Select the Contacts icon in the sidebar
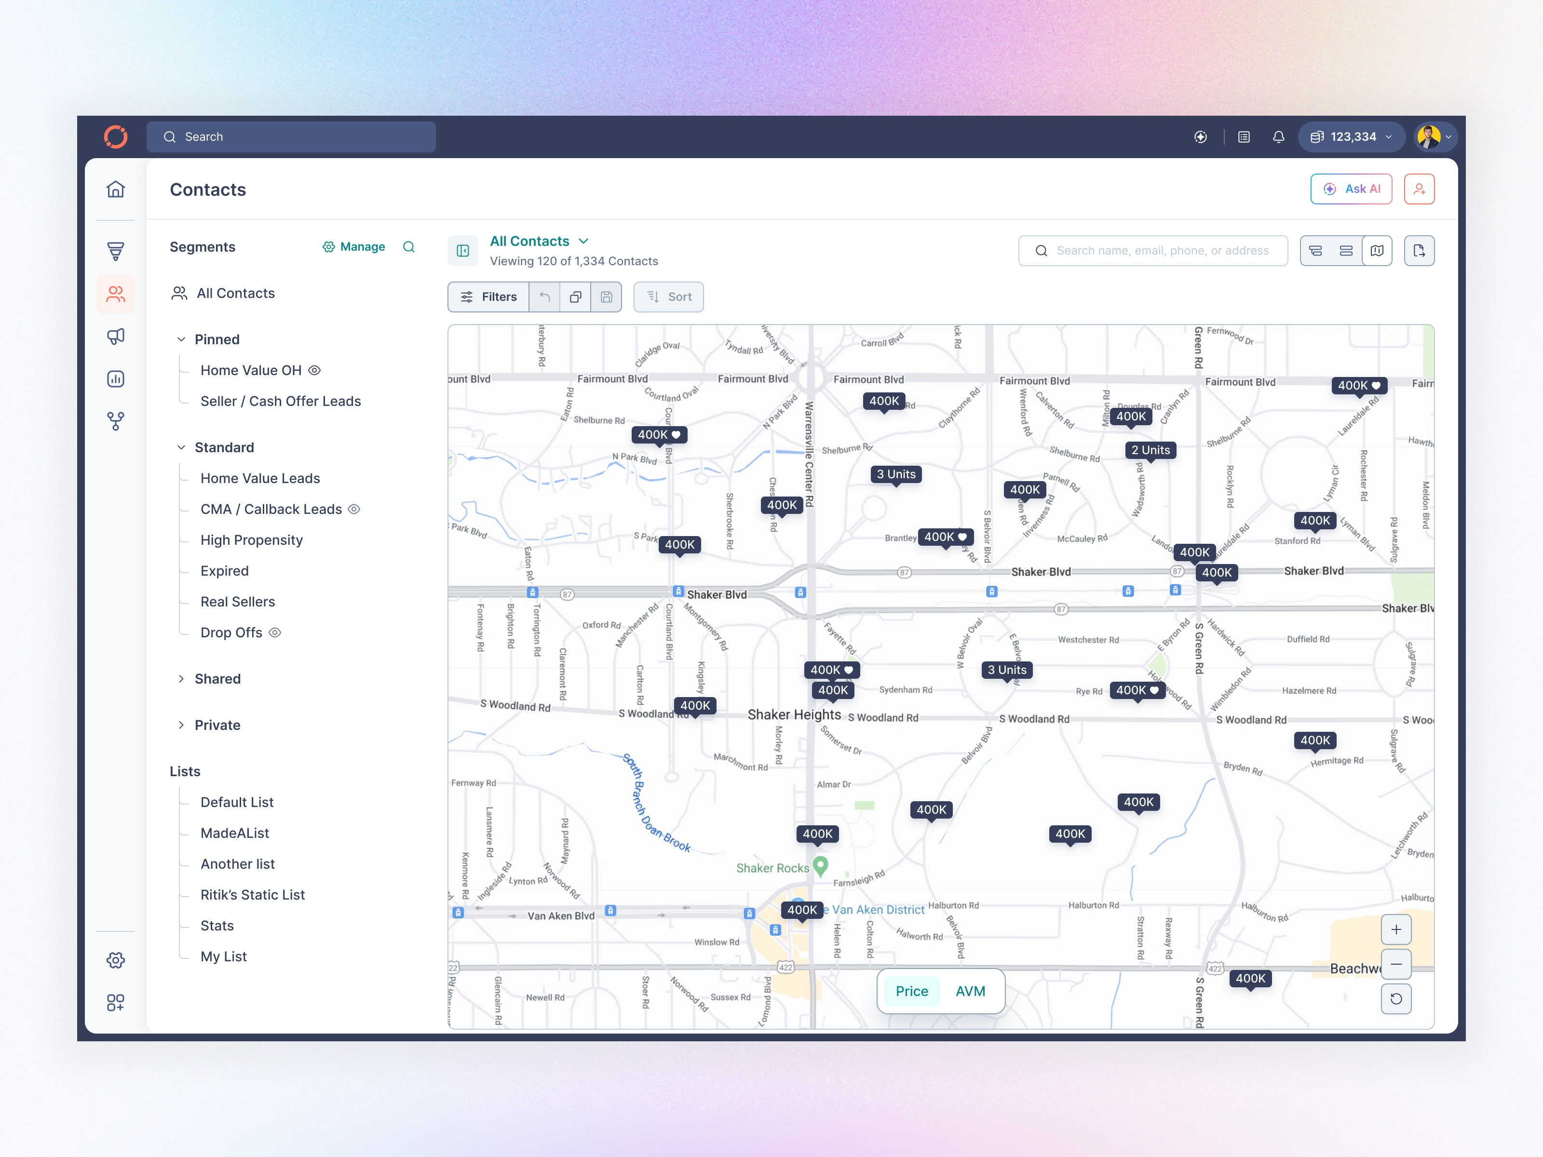 click(x=116, y=294)
